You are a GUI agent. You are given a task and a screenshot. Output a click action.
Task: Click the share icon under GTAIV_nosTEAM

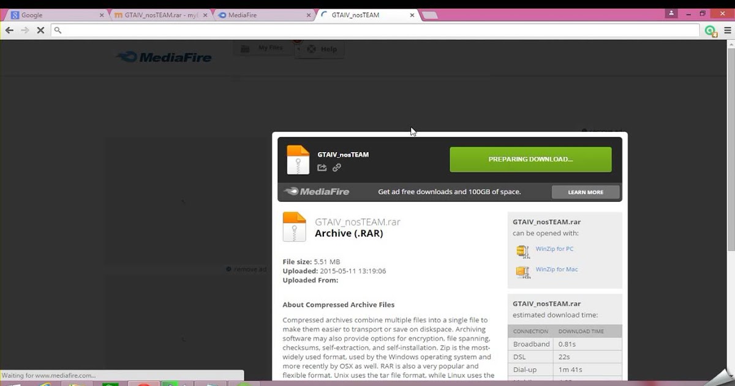[322, 167]
